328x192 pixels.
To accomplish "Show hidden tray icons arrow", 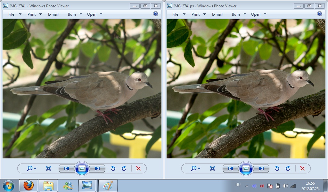I will pos(247,186).
